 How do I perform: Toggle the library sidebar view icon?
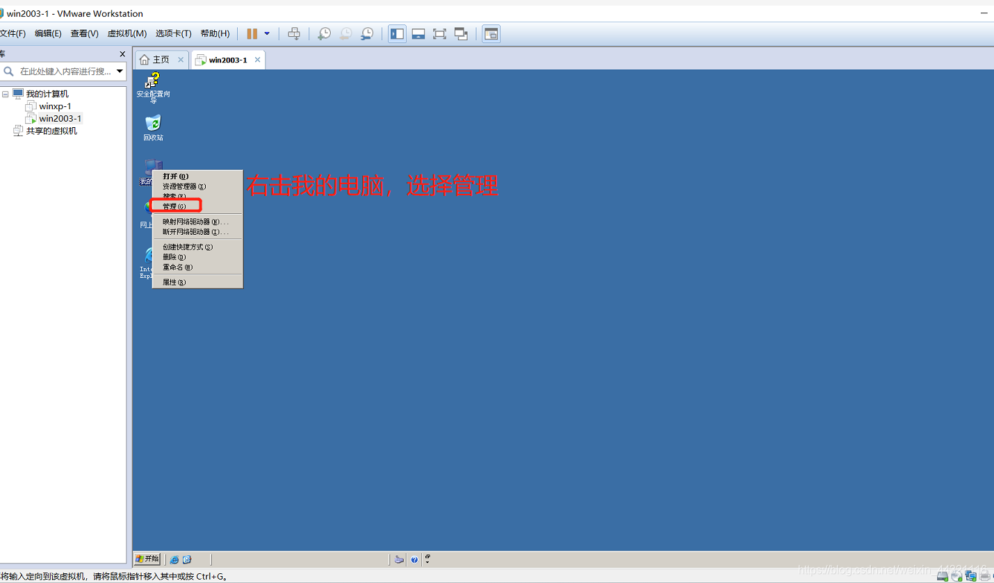pos(397,33)
